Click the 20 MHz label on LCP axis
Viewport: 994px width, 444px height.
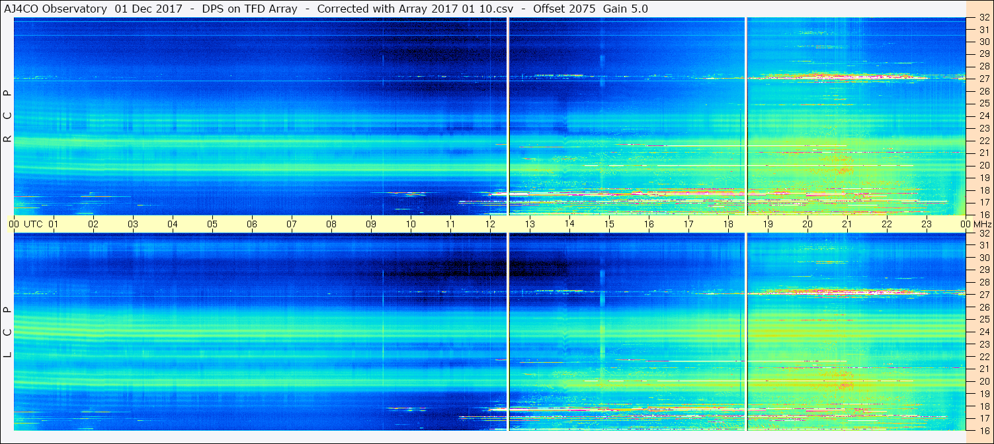click(983, 381)
